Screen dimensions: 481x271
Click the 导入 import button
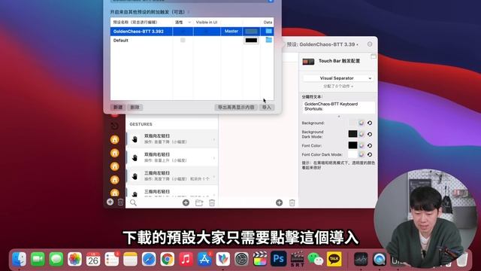coord(266,107)
